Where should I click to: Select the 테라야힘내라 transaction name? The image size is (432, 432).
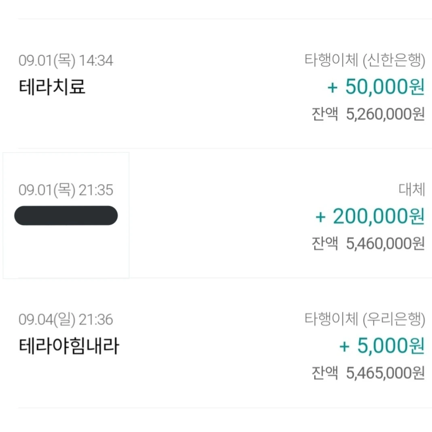click(x=69, y=346)
